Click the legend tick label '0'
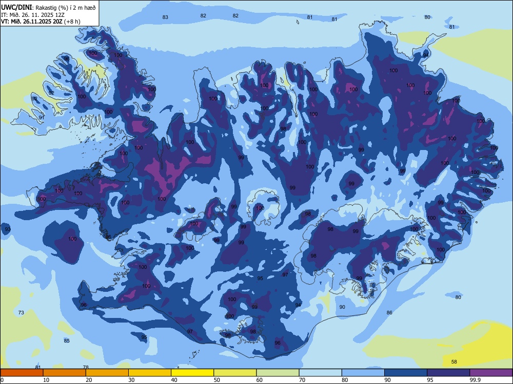 [x=2, y=380]
